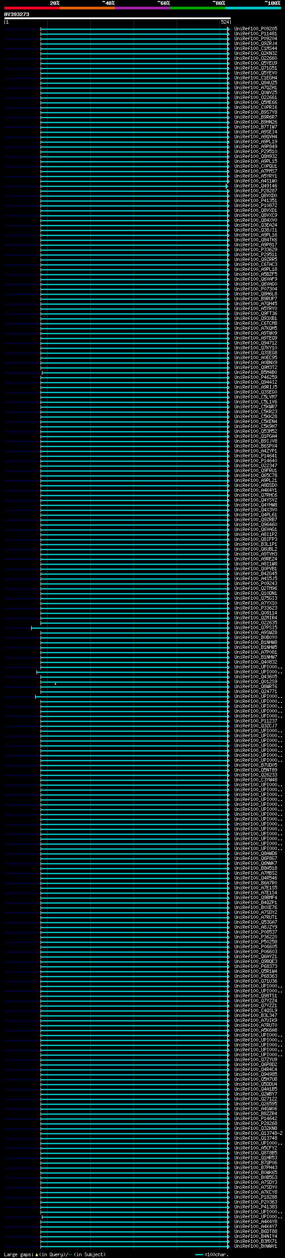Select the UniRef100_B9S7Y8 entry
This screenshot has width=285, height=1258.
(256, 112)
